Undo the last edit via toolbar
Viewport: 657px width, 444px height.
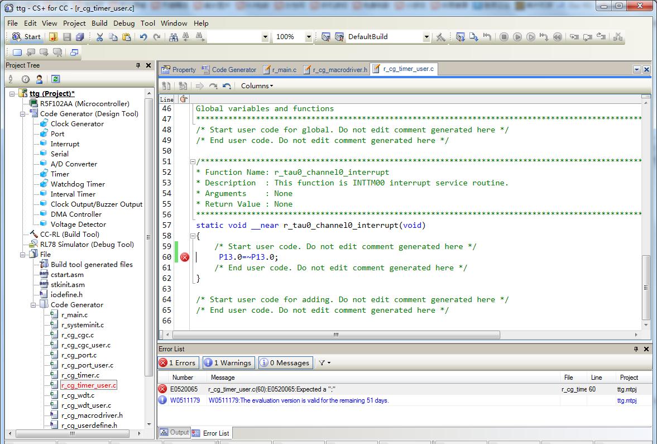point(143,37)
